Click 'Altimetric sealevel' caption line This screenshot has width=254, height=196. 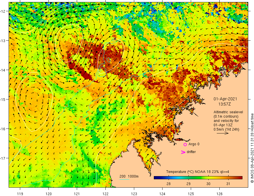228,112
